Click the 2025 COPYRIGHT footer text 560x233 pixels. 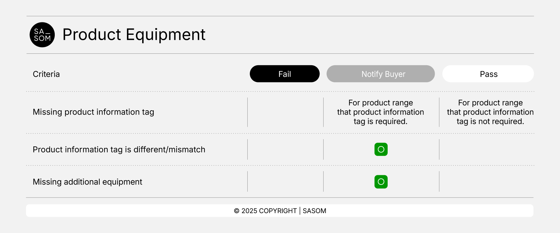(x=269, y=211)
